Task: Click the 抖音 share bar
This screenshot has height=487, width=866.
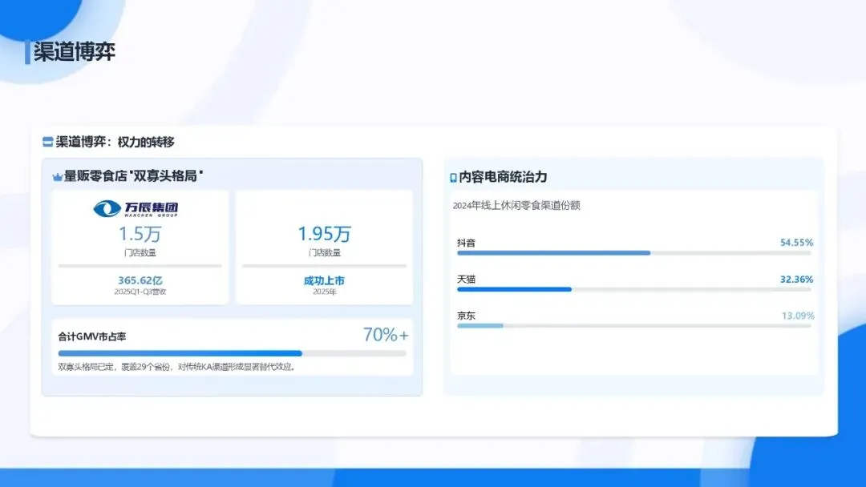Action: 634,252
